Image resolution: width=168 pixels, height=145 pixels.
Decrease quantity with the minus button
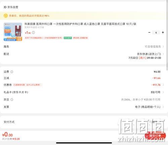[149, 32]
